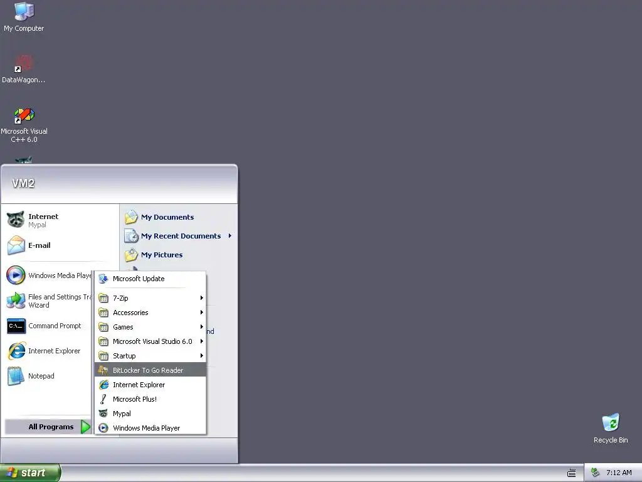Launch Command Prompt

click(49, 326)
